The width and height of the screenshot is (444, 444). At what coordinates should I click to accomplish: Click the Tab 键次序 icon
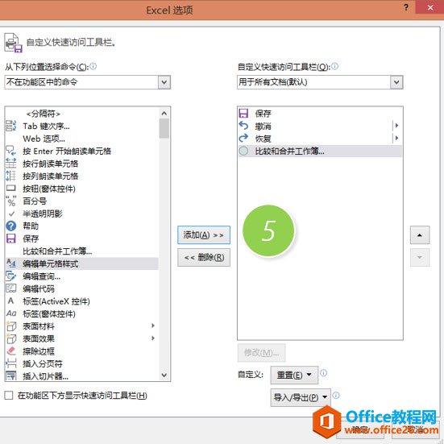[x=11, y=126]
